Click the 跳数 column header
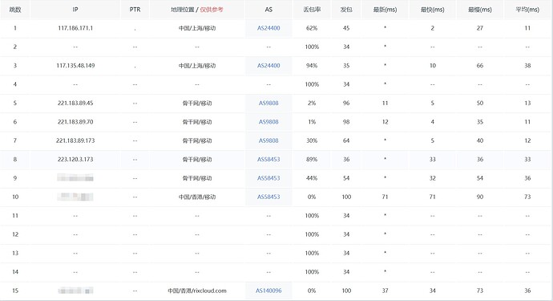The height and width of the screenshot is (301, 553). tap(14, 10)
